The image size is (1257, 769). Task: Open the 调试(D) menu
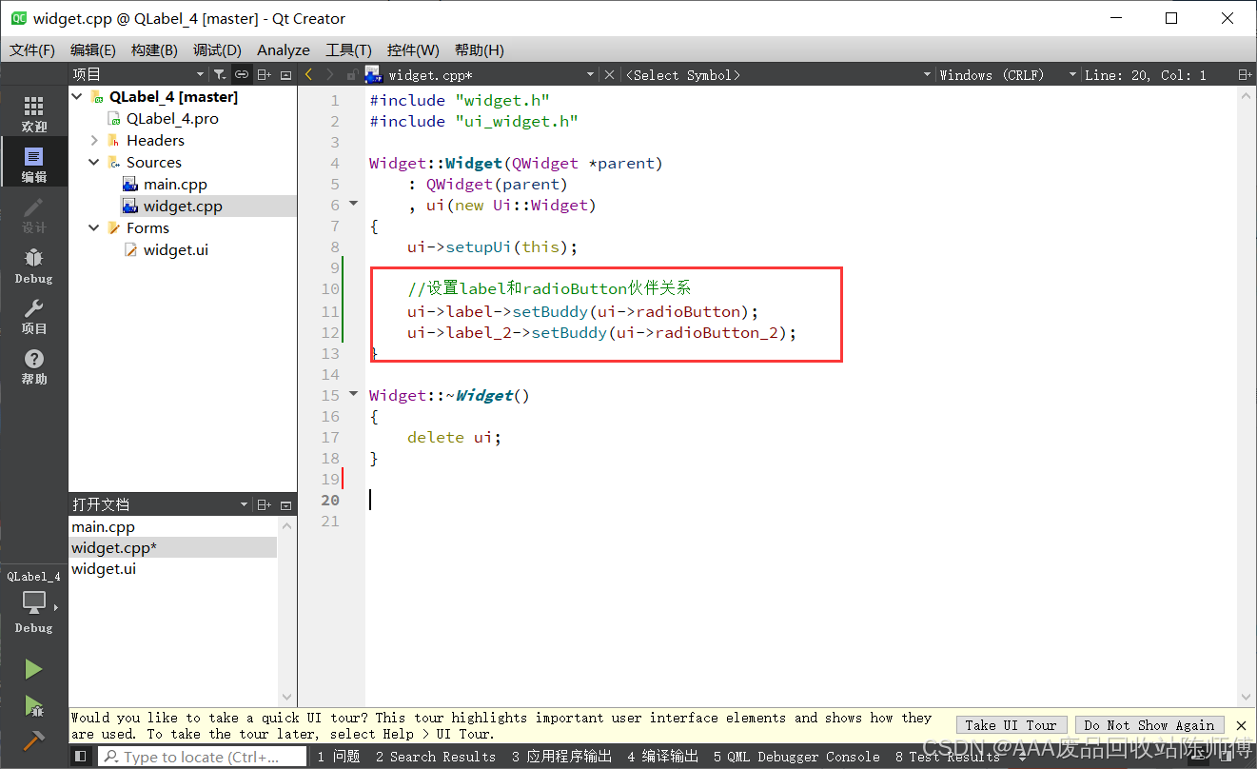(217, 49)
